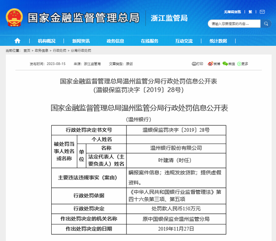Click the 主要违法违规事实（案由） label
This screenshot has width=276, height=241.
coord(89,177)
